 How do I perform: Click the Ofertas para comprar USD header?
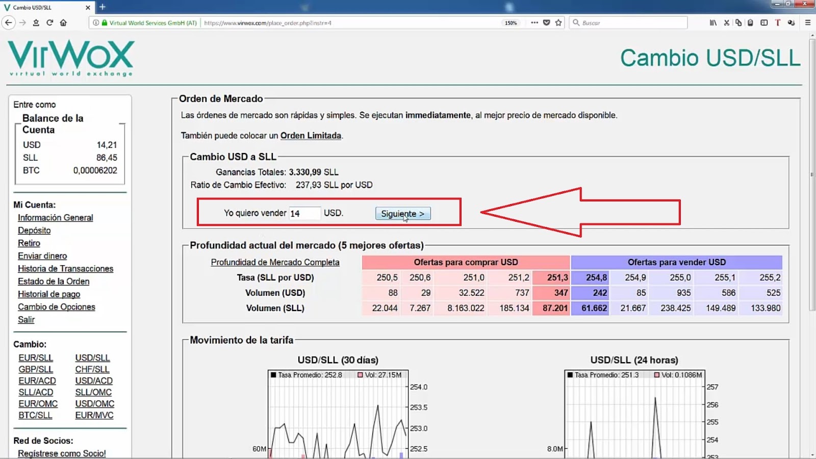click(466, 262)
